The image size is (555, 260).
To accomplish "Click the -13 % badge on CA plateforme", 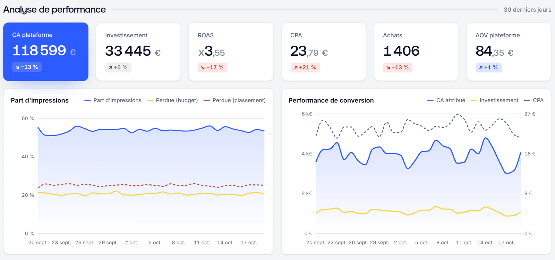I will [x=27, y=67].
